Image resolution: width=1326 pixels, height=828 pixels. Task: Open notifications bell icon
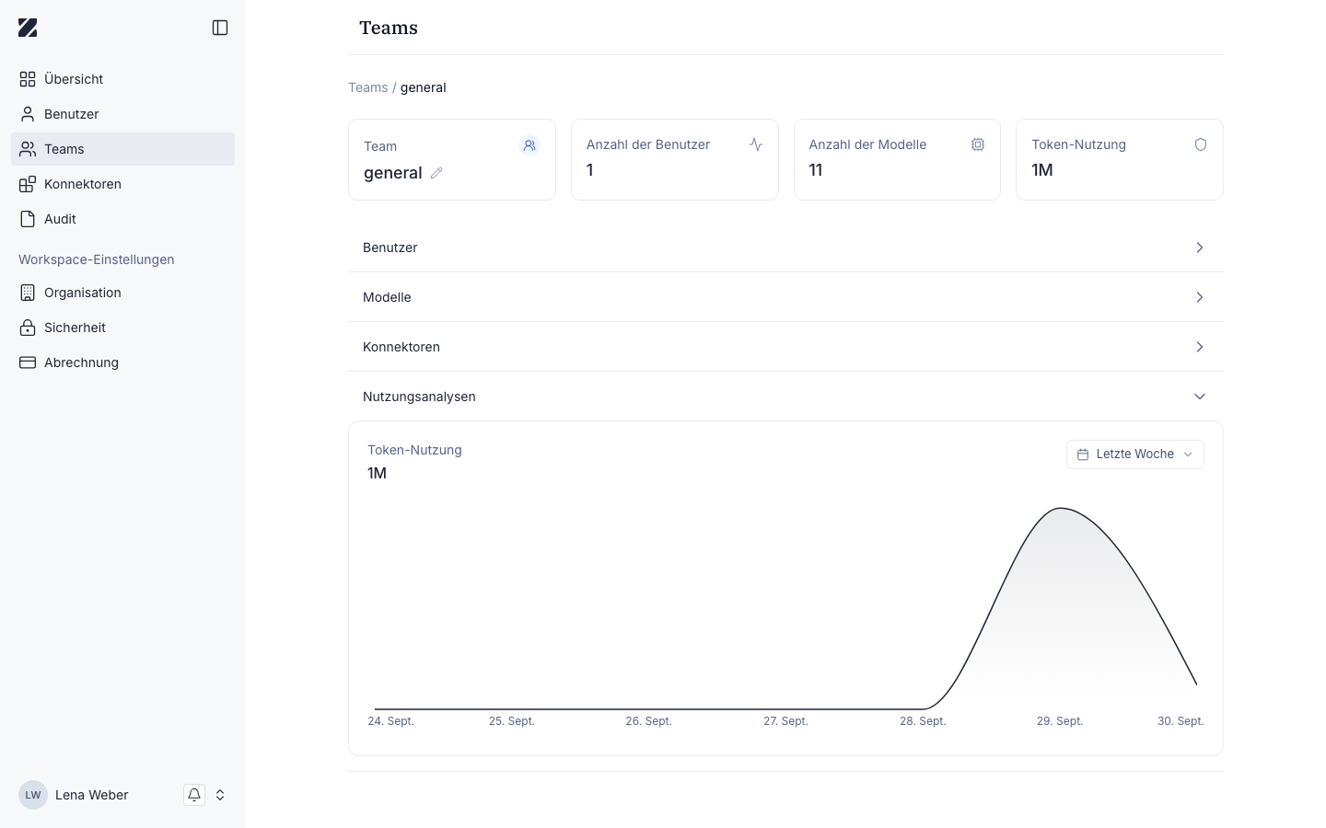click(194, 795)
